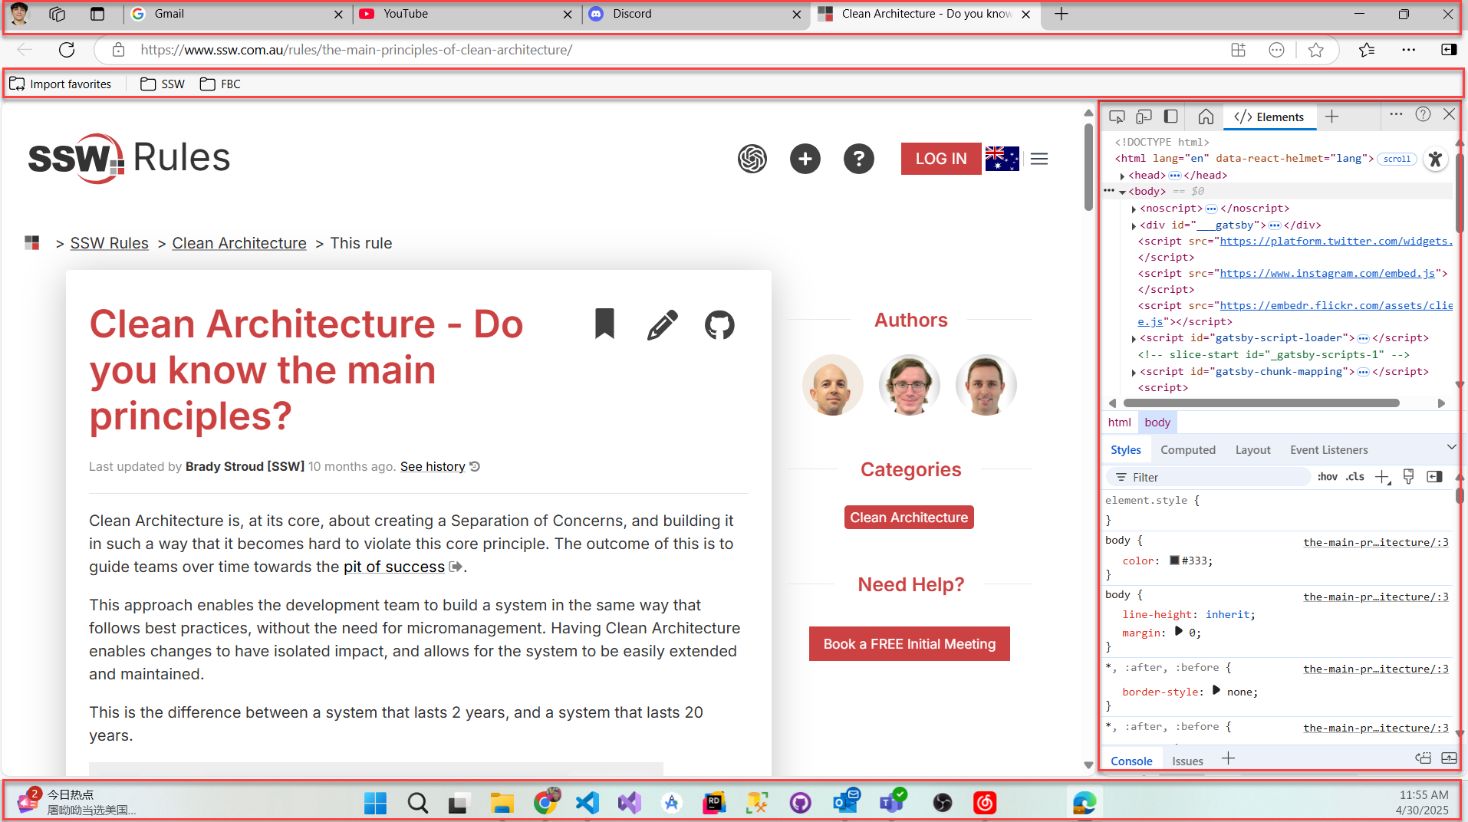
Task: Toggle the .cls element classes panel
Action: click(x=1355, y=477)
